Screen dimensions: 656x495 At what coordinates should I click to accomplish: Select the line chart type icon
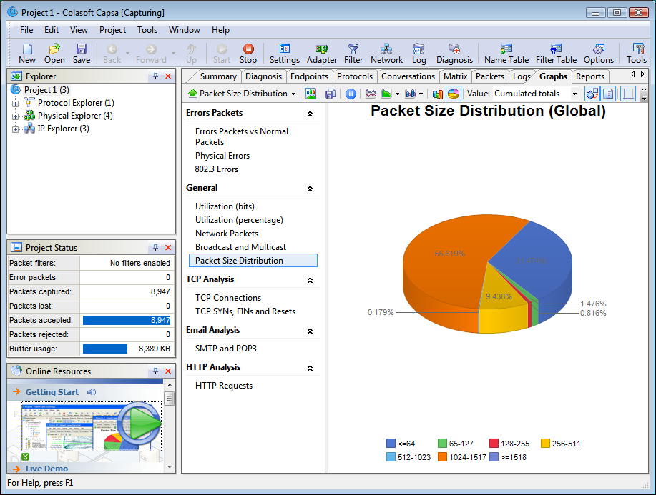tap(371, 94)
